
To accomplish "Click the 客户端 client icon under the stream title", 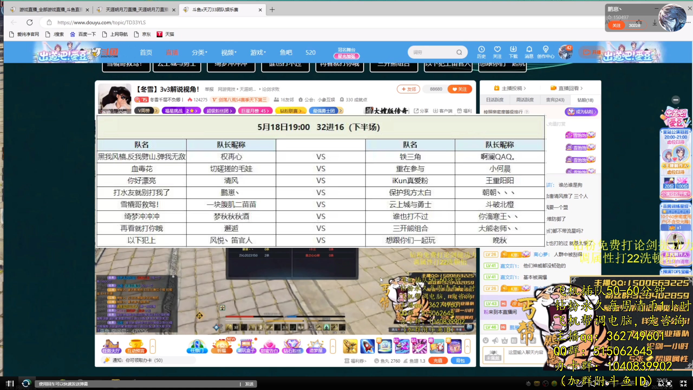I will pyautogui.click(x=443, y=111).
